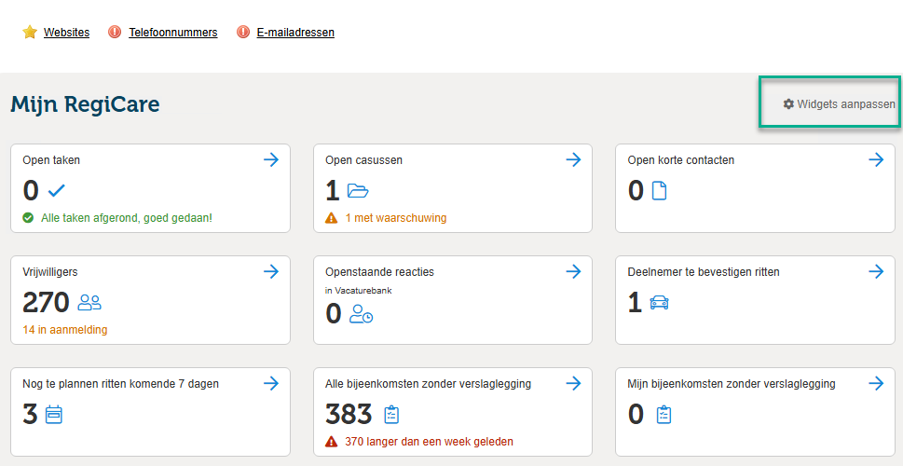Click the clipboard icon in Mijn bijeenkomsten widget
This screenshot has height=466, width=903.
coord(664,415)
